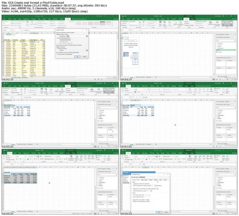This screenshot has width=239, height=216.
Task: Open the Display tab in PivotTable Options
Action: 151,180
